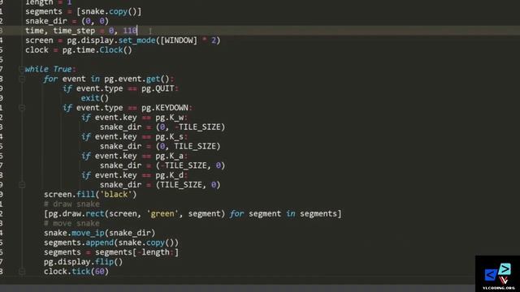Click the line 'snake.move_ip(snake_dir)'
The image size is (520, 292).
pos(99,233)
